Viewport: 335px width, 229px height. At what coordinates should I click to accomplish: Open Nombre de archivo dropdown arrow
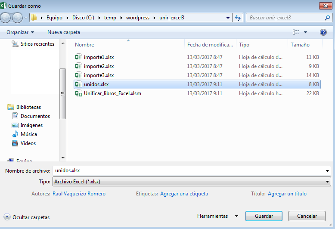coord(327,171)
